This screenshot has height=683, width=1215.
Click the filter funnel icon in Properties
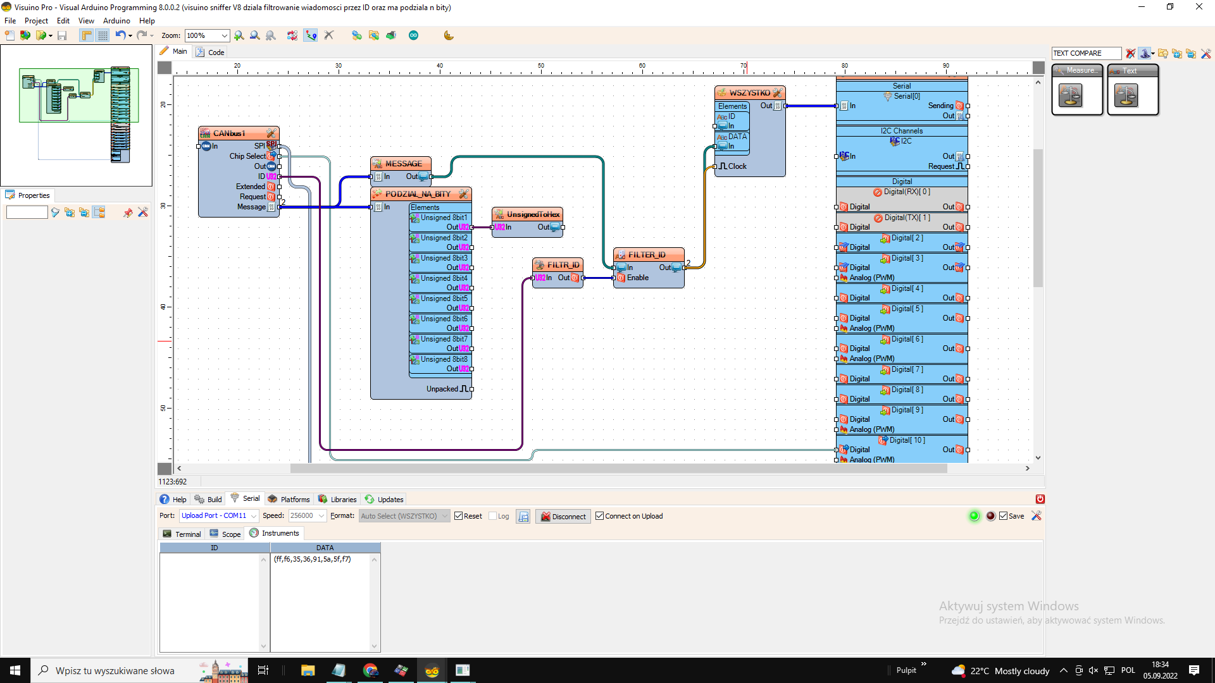(x=55, y=212)
